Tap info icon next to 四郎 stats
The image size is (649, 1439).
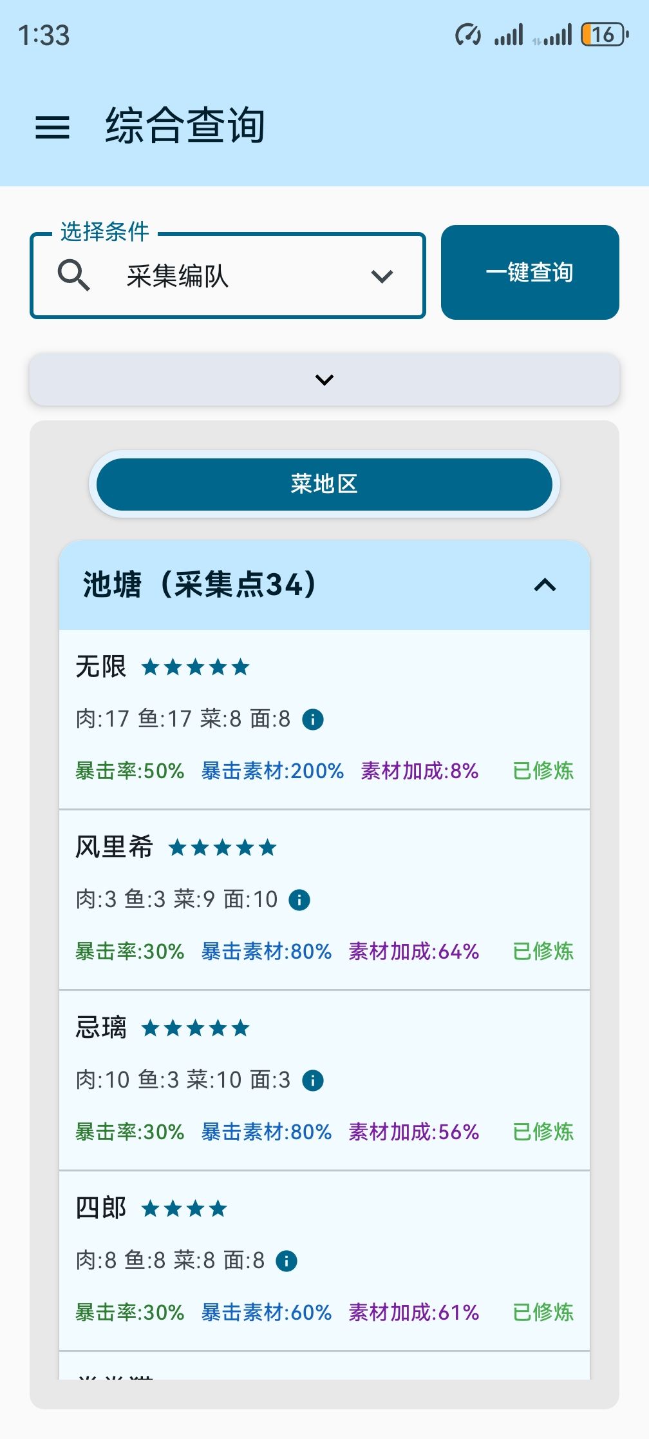(x=287, y=1260)
